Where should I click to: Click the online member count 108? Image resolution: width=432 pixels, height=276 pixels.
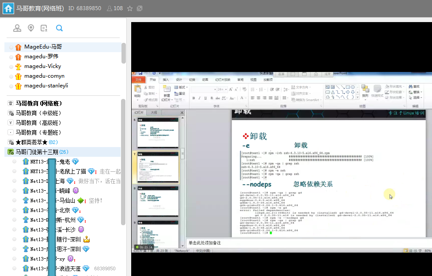click(x=115, y=8)
